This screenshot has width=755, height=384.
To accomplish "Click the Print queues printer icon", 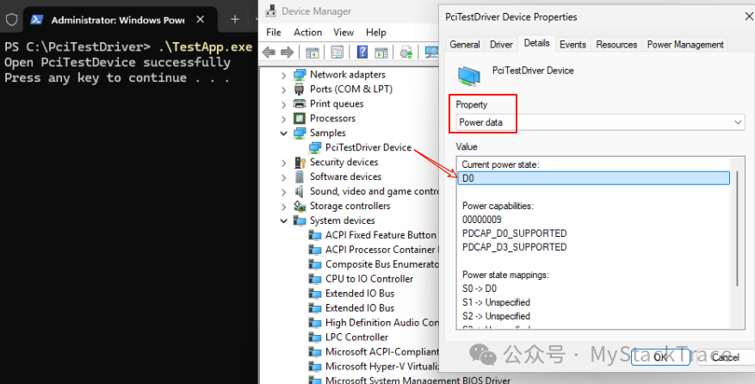I will point(300,103).
